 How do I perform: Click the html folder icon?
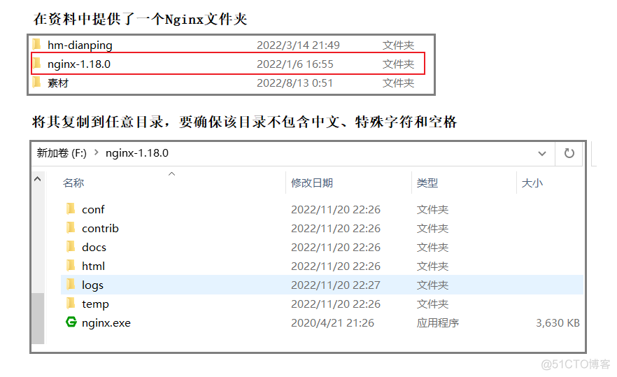click(71, 266)
